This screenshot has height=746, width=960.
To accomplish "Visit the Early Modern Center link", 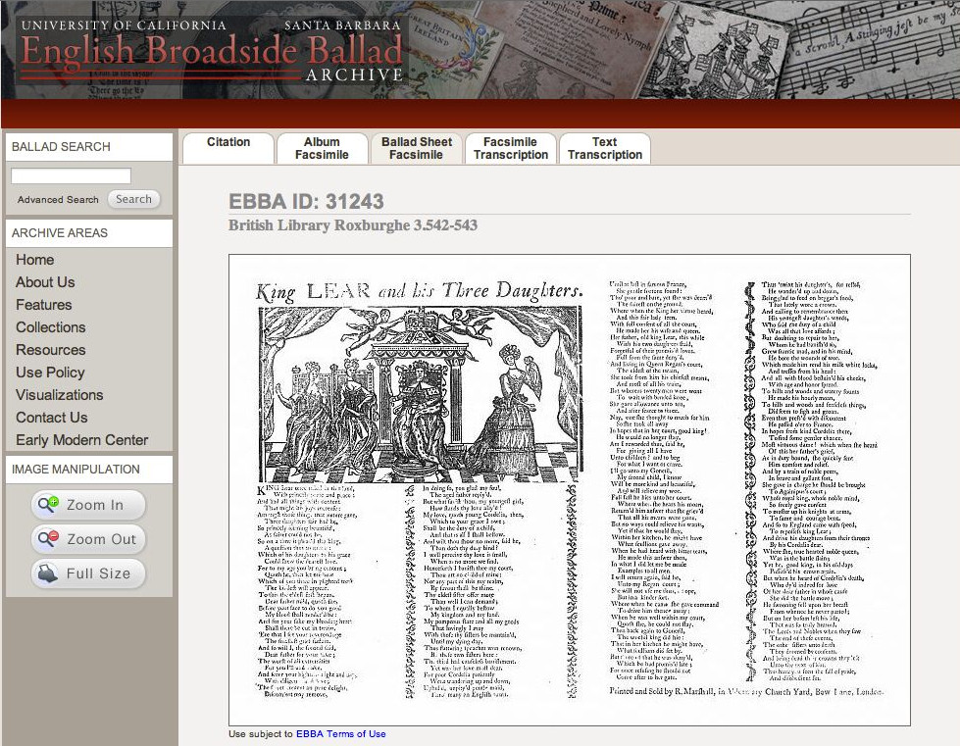I will coord(82,440).
